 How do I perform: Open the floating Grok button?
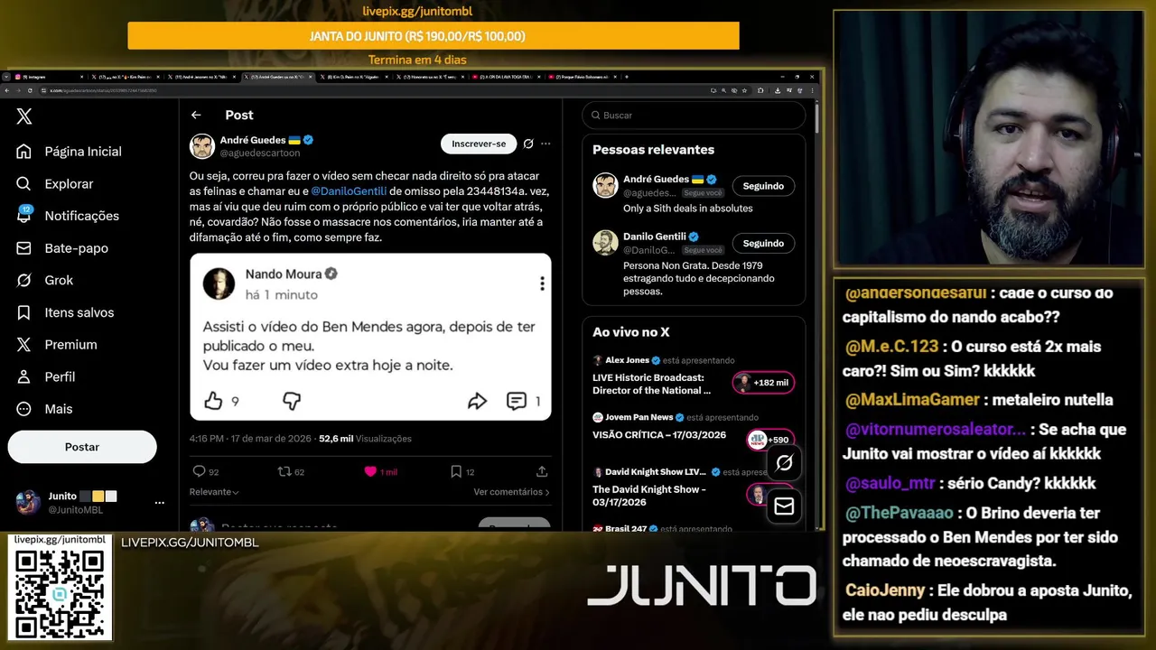784,463
